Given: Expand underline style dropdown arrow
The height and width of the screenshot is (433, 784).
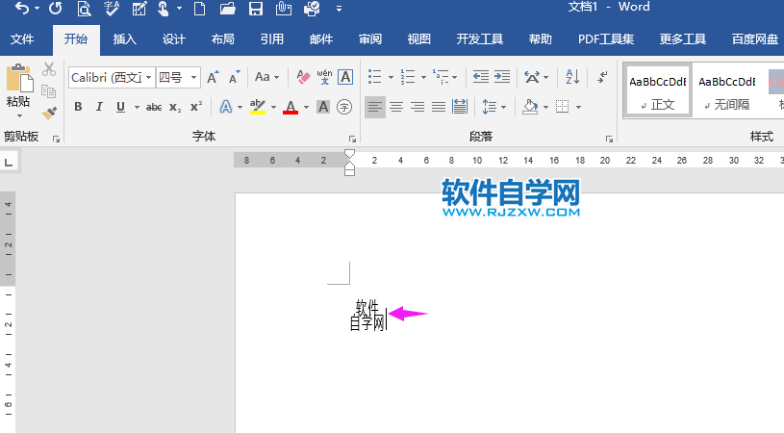Looking at the screenshot, I should [x=137, y=107].
